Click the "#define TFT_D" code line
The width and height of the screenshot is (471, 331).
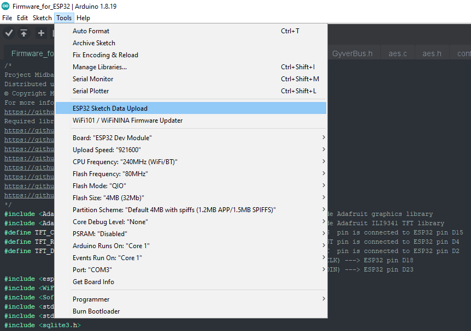(29, 251)
